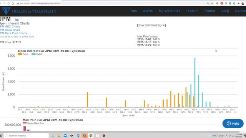This screenshot has height=138, width=246.
Task: Click the 2021-10-08 max pain value 167.5
Action: 156,39
